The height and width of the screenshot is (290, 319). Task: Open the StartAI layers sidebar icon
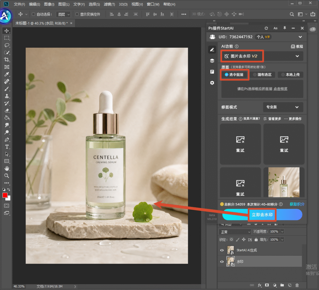212,61
